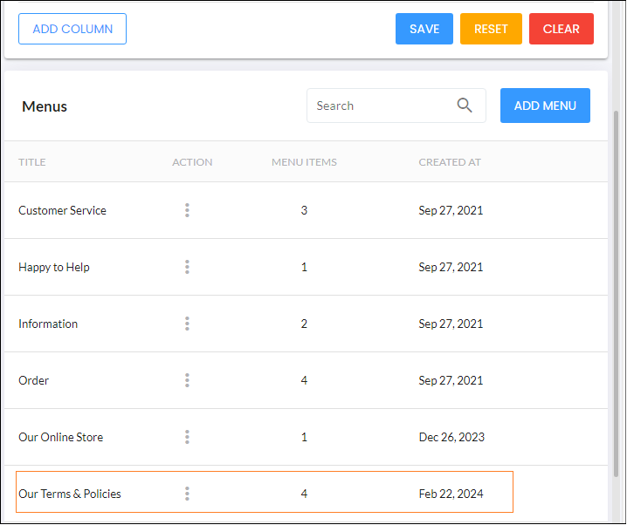Click the CREATED AT column header
Image resolution: width=627 pixels, height=525 pixels.
(x=450, y=162)
